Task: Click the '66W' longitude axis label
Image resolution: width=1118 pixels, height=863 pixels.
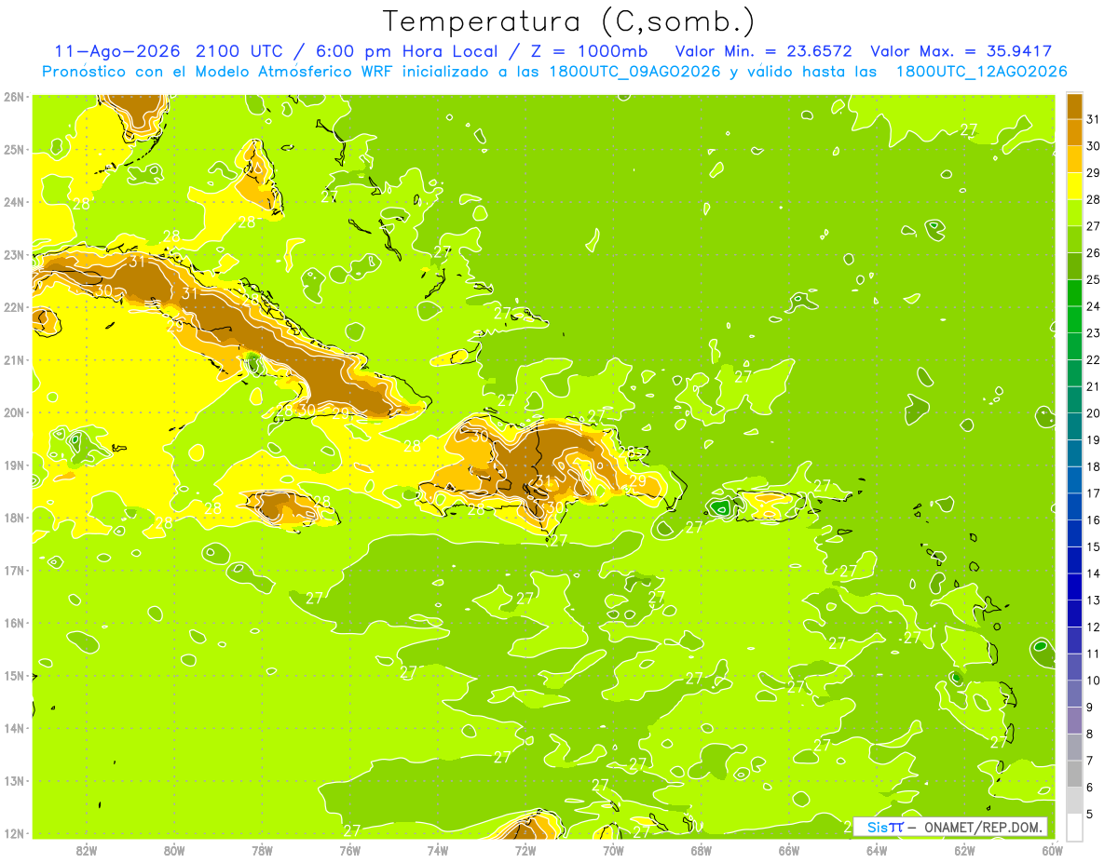Action: [x=789, y=850]
